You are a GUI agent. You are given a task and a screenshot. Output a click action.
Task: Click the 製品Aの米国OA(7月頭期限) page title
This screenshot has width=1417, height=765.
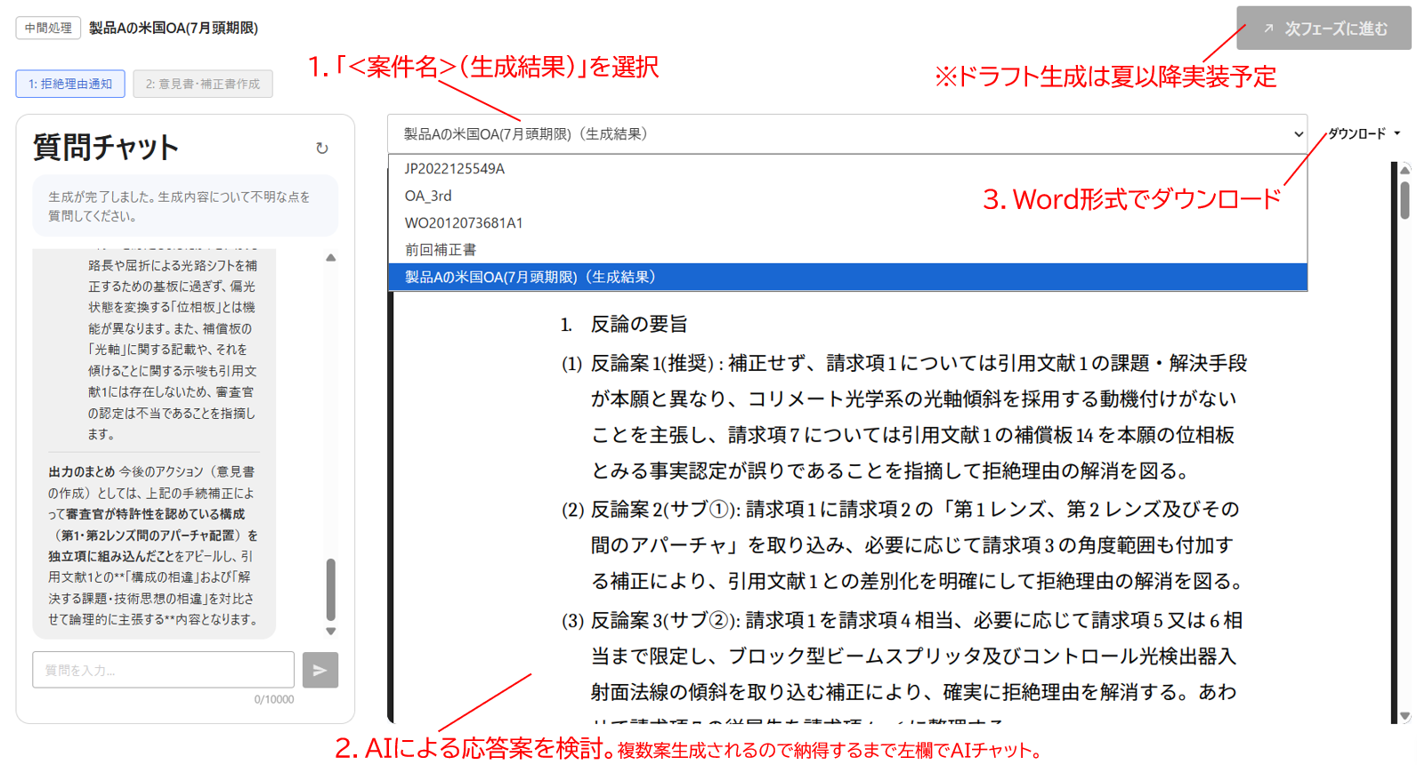(x=174, y=28)
